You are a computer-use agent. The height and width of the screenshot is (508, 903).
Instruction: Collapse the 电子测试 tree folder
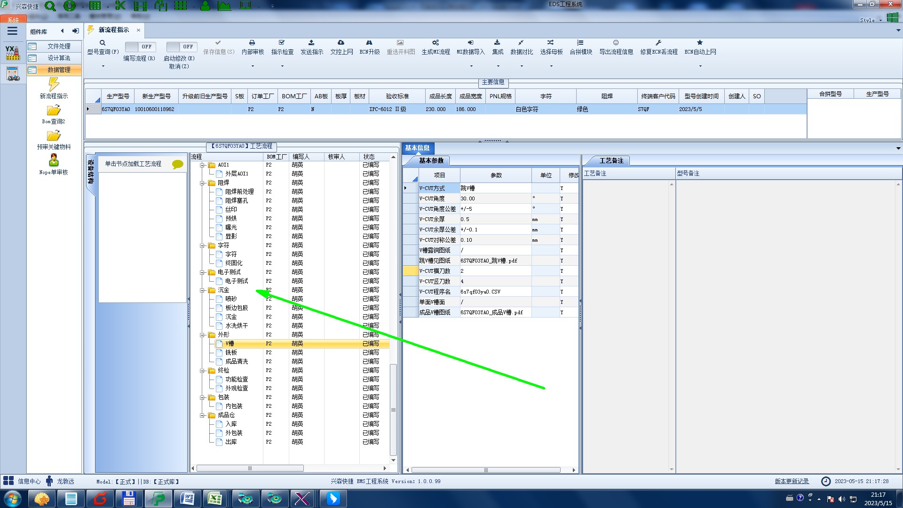[x=202, y=272]
